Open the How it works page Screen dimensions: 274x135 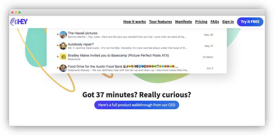pyautogui.click(x=134, y=22)
